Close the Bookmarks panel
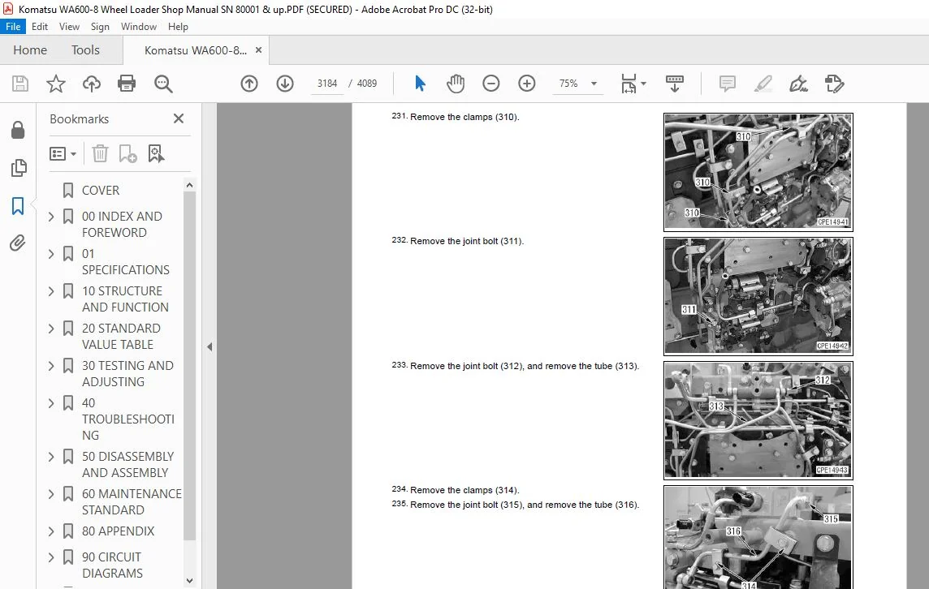 (179, 118)
